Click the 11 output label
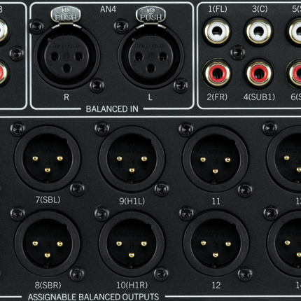 216,201
